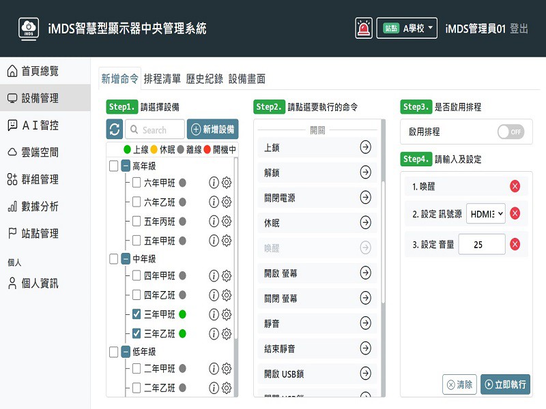Click the volume value field showing 25
This screenshot has height=409, width=546.
(x=482, y=244)
